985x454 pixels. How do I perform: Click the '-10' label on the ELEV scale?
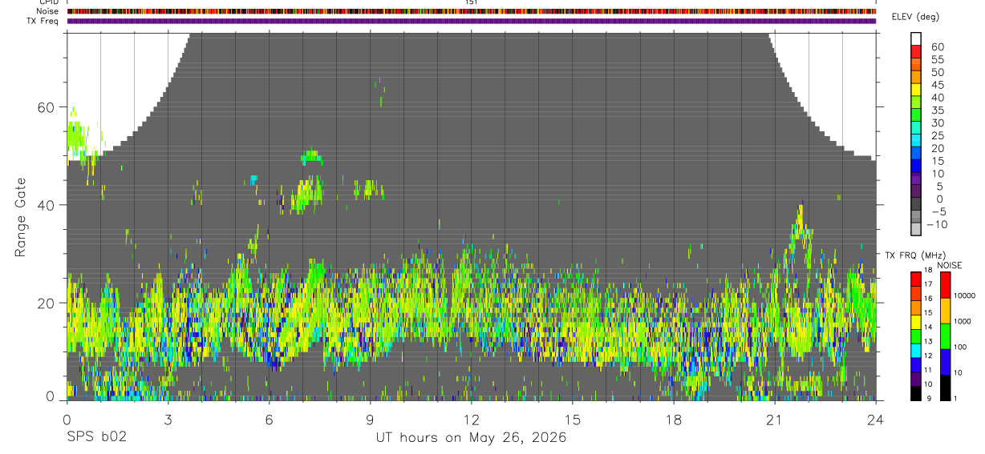(x=937, y=225)
